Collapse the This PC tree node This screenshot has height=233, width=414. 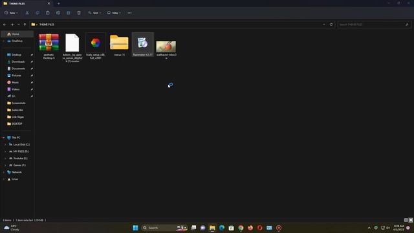click(x=3, y=138)
